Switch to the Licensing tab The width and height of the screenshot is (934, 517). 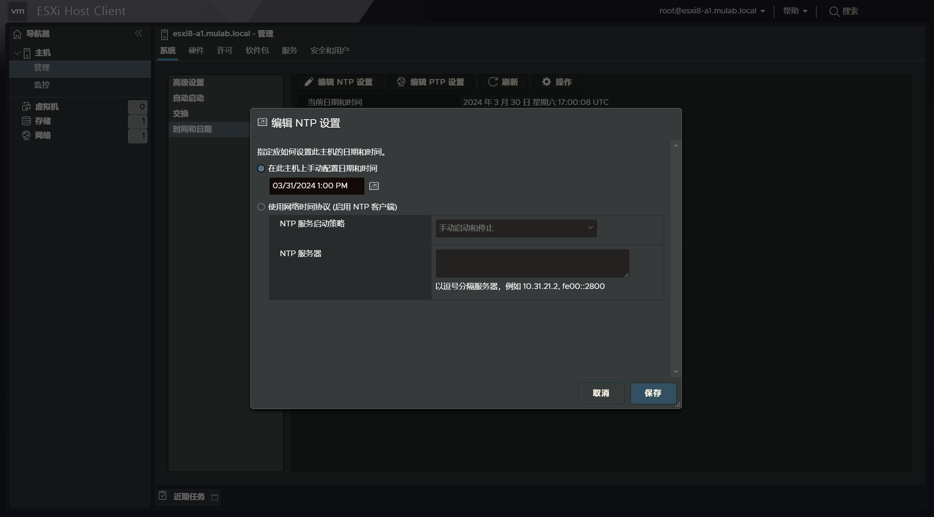(225, 51)
